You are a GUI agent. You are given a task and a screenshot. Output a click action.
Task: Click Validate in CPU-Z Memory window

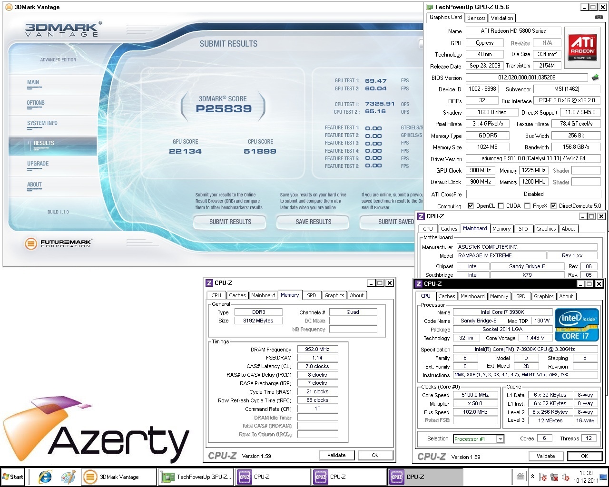click(x=336, y=455)
